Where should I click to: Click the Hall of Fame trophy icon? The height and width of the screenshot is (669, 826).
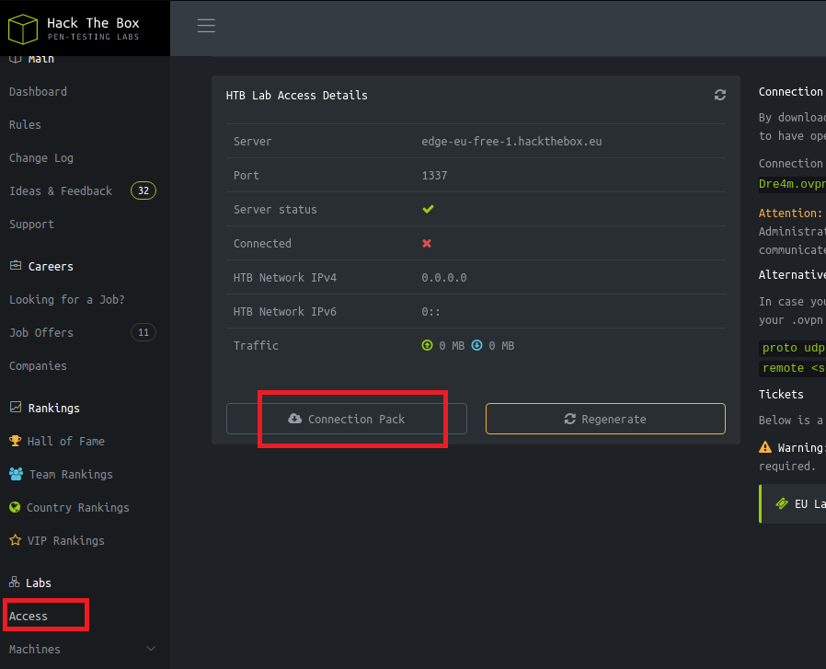(16, 441)
